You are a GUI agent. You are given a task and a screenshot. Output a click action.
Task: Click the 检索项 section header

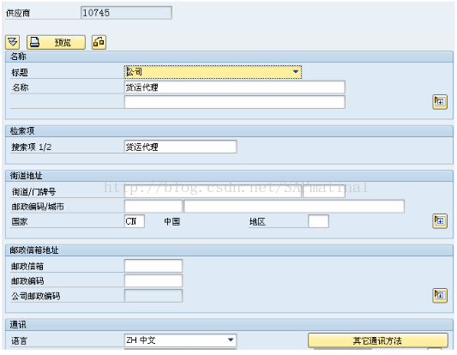[x=229, y=131]
